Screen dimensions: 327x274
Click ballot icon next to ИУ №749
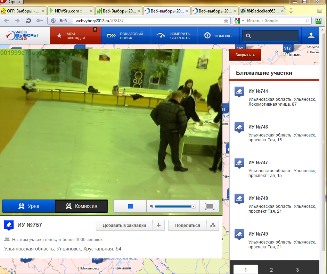click(239, 235)
